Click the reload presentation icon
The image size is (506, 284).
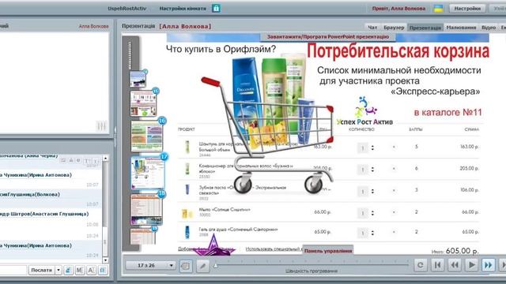(x=420, y=265)
